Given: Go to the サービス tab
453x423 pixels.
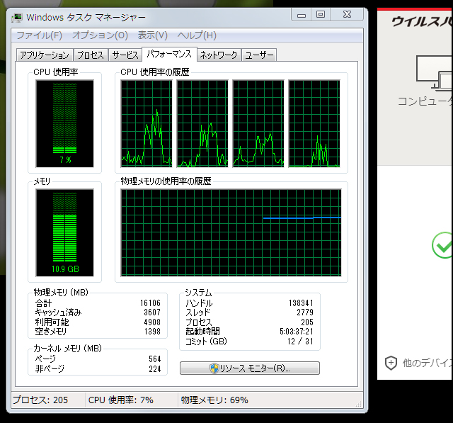Looking at the screenshot, I should coord(125,55).
